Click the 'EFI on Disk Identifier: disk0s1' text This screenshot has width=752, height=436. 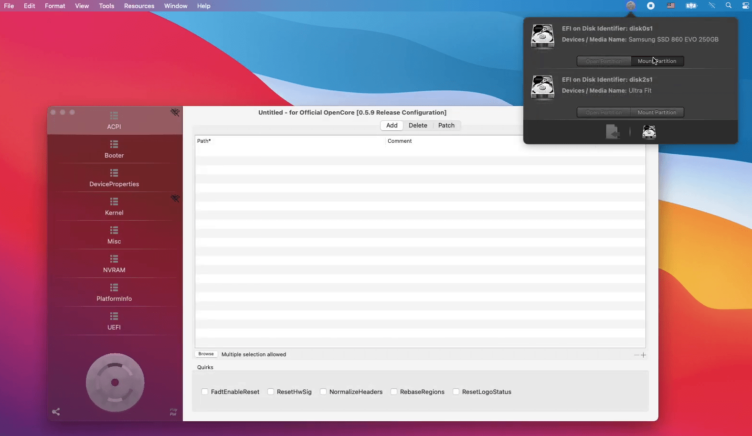pos(607,28)
